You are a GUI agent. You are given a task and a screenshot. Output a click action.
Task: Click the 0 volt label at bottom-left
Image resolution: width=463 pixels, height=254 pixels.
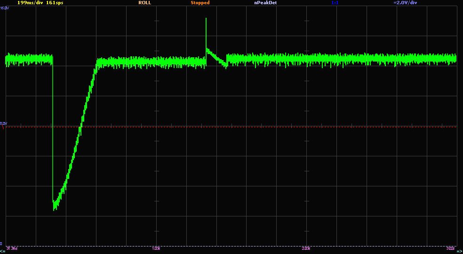[x=2, y=244]
